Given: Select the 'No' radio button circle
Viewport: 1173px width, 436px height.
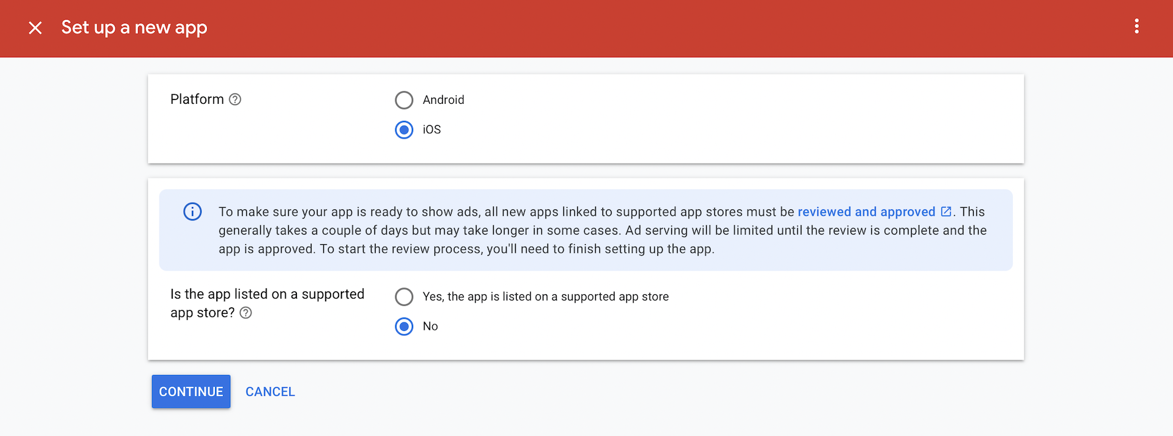Looking at the screenshot, I should [x=404, y=327].
